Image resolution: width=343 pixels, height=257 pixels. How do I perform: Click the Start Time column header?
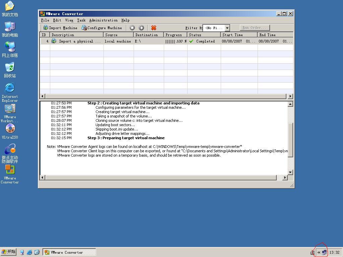239,35
